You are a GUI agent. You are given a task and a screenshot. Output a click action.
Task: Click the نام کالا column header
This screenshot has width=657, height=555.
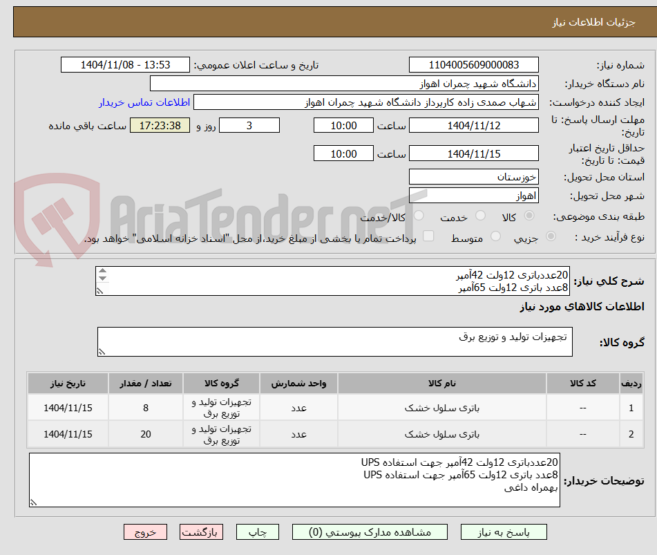(x=441, y=383)
